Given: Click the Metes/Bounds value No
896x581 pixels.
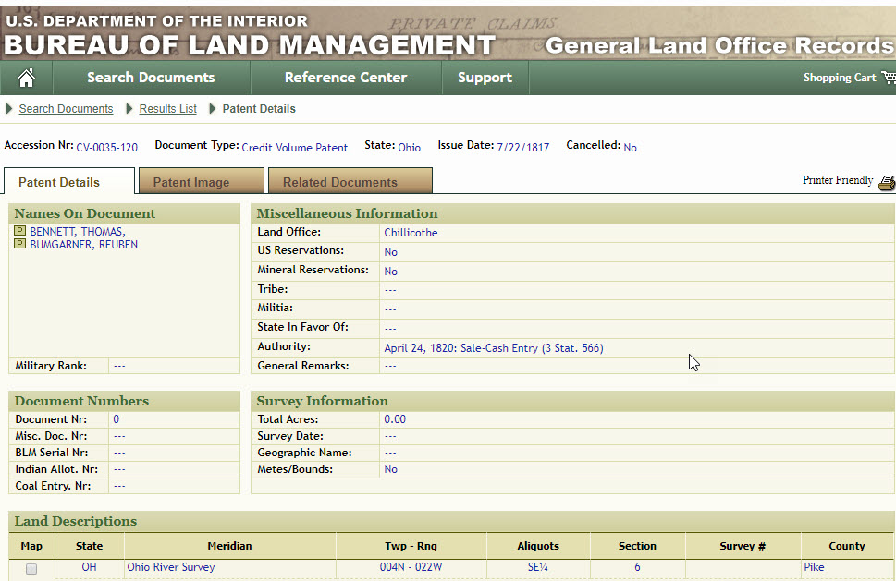Looking at the screenshot, I should coord(391,468).
